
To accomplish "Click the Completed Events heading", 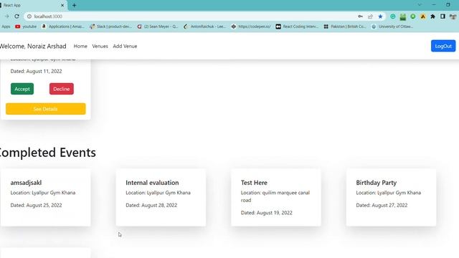I will point(47,153).
